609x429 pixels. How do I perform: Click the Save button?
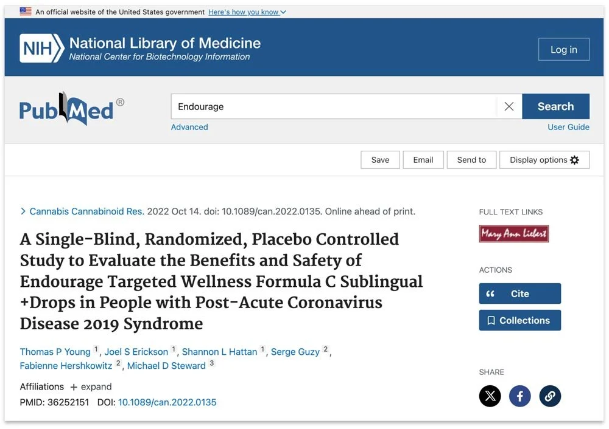[380, 160]
